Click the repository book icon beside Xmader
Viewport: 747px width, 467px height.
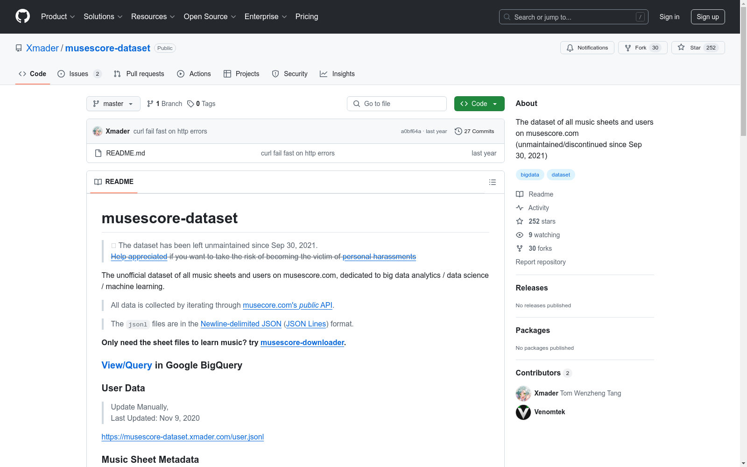coord(19,48)
